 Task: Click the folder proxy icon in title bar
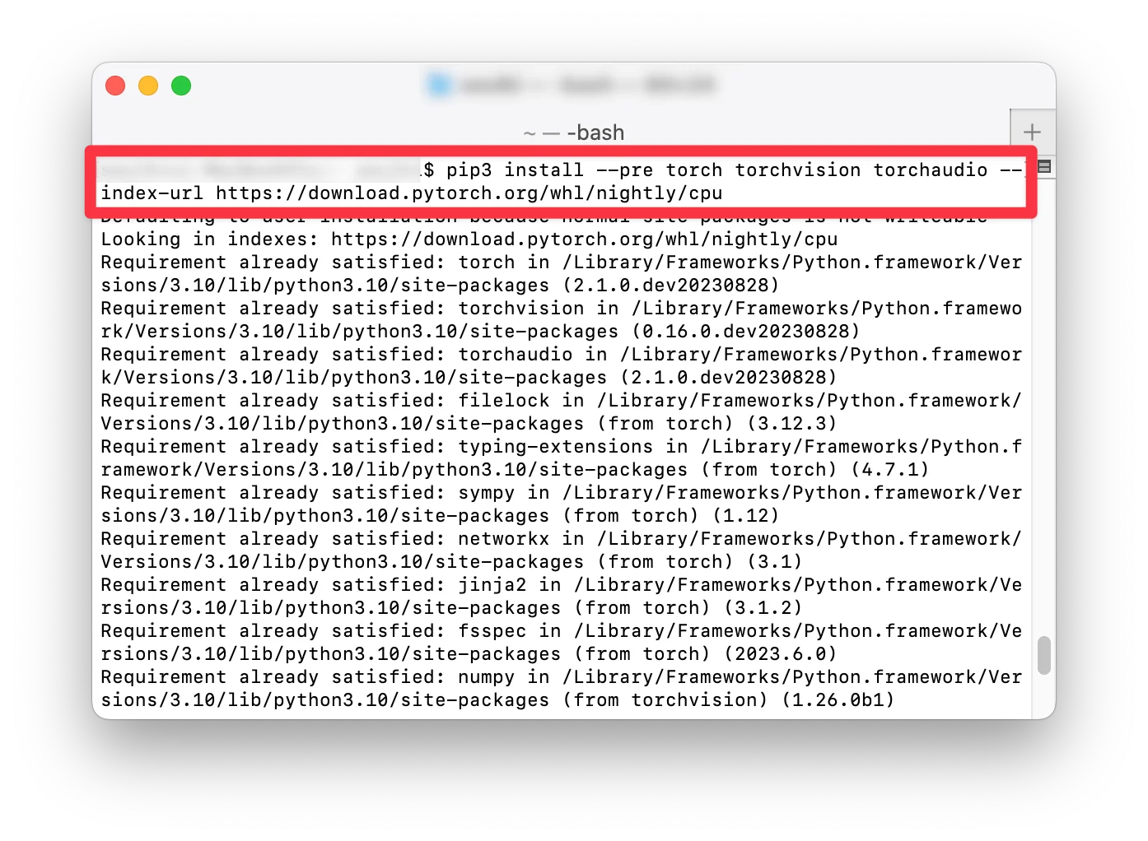pos(440,85)
